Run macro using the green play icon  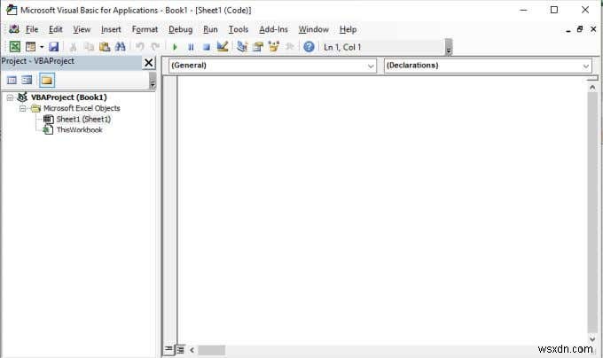tap(175, 47)
